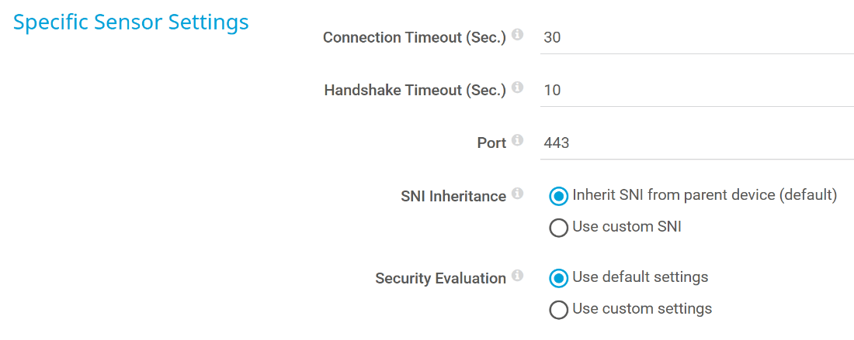
Task: Click info icon beside Connection Timeout label
Action: pyautogui.click(x=518, y=35)
